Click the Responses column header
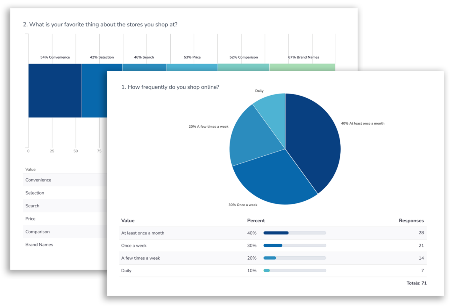 411,221
